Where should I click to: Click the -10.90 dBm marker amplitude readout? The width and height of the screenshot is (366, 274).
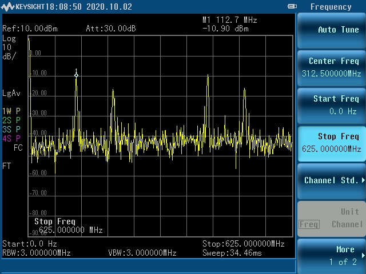click(x=225, y=29)
